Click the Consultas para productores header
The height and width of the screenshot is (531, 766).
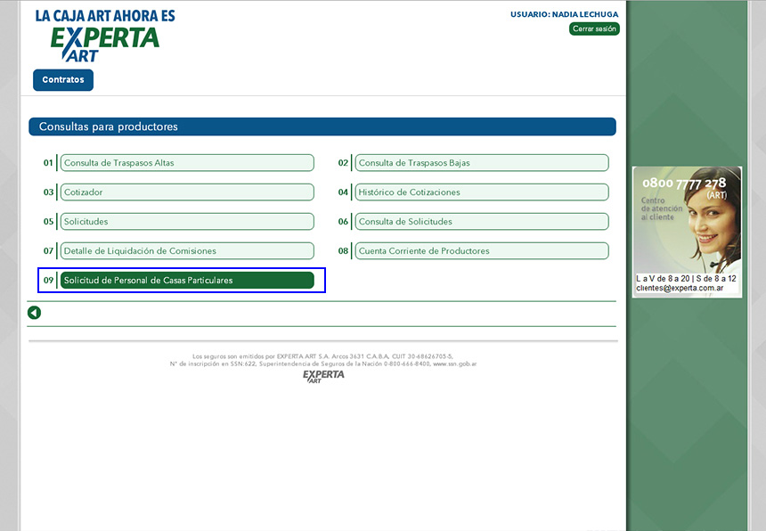pos(322,127)
